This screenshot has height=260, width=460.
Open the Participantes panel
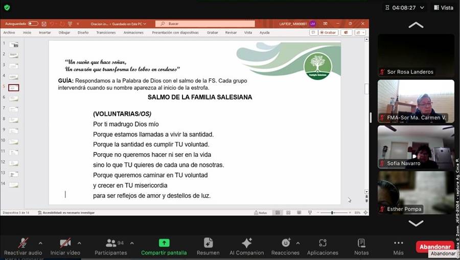pos(111,247)
